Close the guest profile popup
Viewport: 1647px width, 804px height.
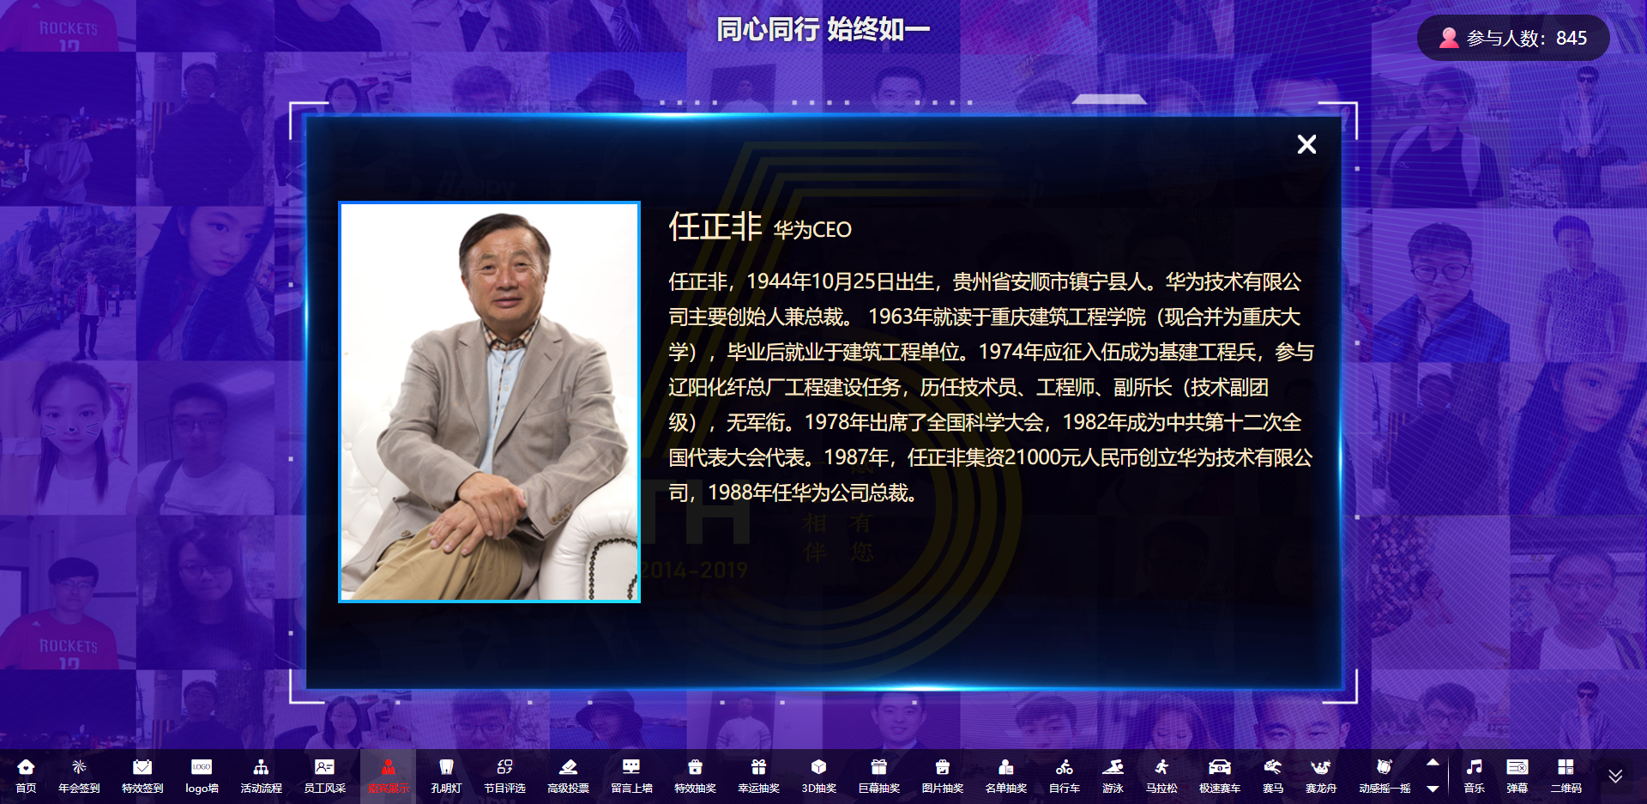pyautogui.click(x=1306, y=144)
